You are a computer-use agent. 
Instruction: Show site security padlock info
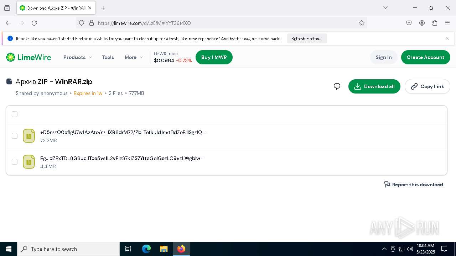pos(91,23)
